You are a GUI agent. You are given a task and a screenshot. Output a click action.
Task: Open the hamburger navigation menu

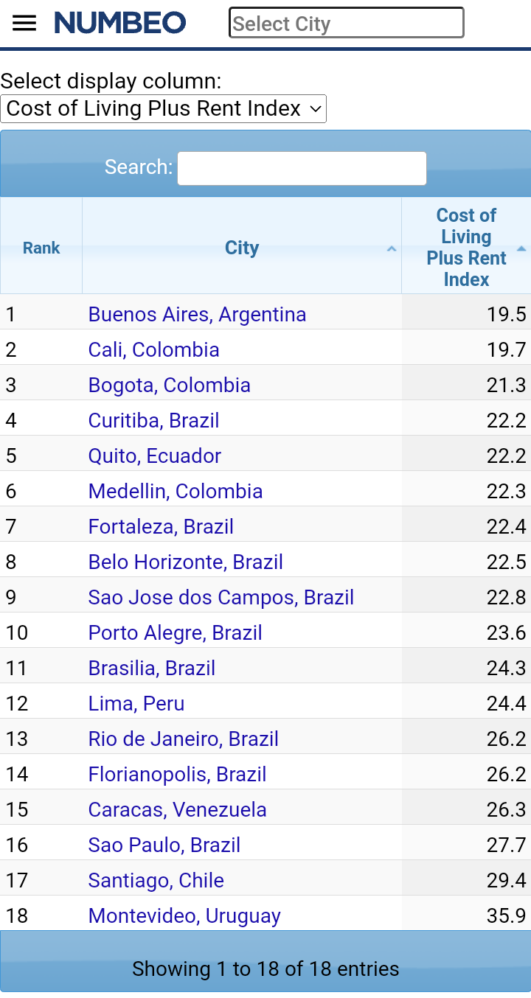[x=24, y=23]
